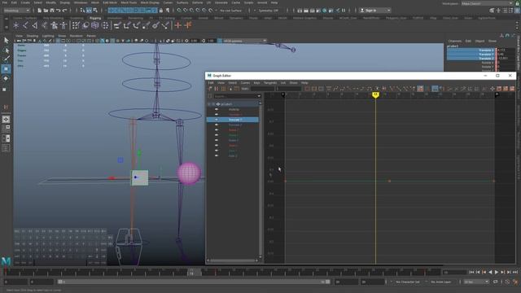Click the Graph Editor Move Nearest Key tool icon
This screenshot has height=293, width=521.
pos(210,89)
